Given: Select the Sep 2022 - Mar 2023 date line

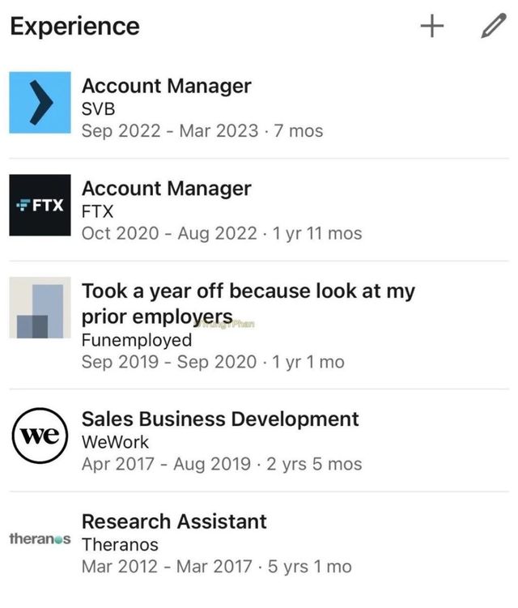Looking at the screenshot, I should 202,130.
